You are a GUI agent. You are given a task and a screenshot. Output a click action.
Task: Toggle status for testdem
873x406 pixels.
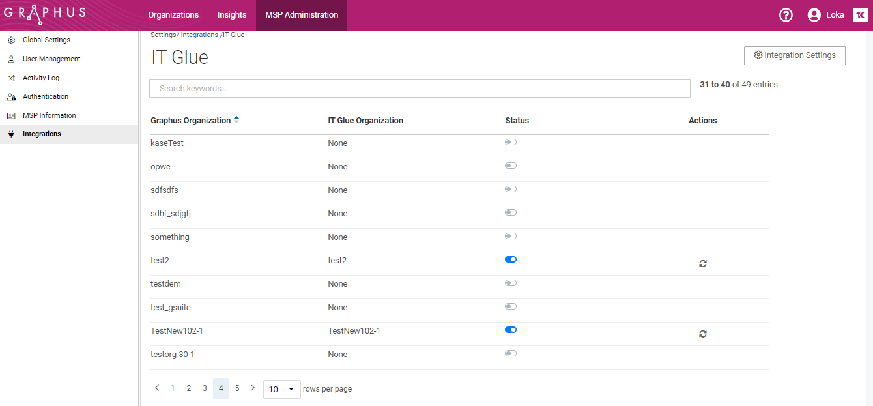(x=511, y=283)
